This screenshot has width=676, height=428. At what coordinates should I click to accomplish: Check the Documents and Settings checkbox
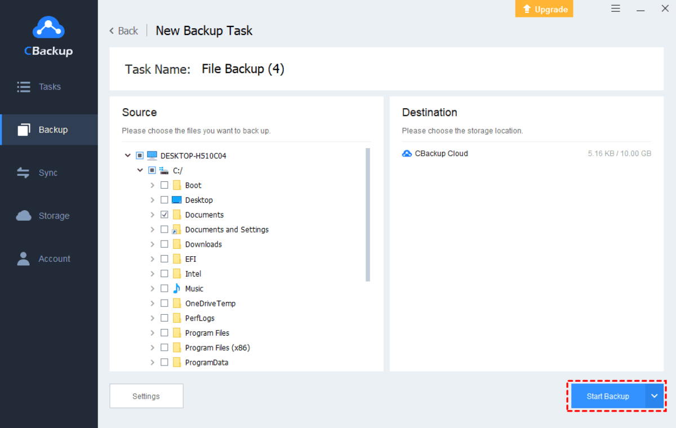tap(164, 229)
